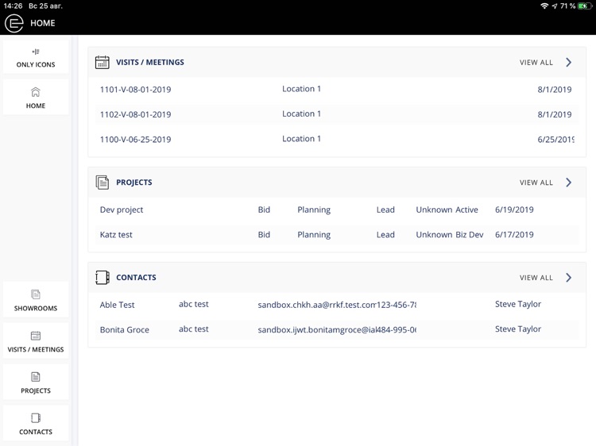Click the circular E logo in header
596x446 pixels.
(x=14, y=23)
